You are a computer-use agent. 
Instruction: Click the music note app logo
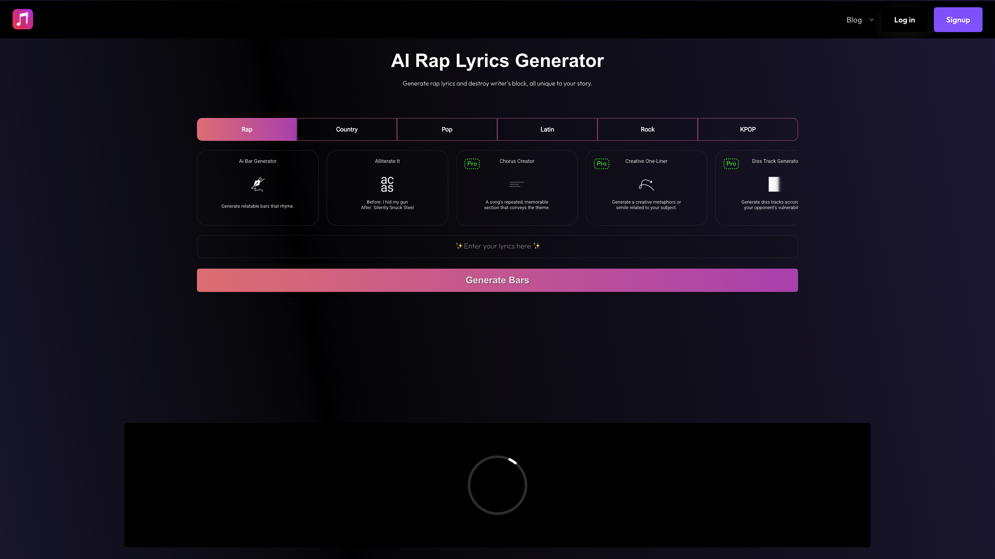22,19
